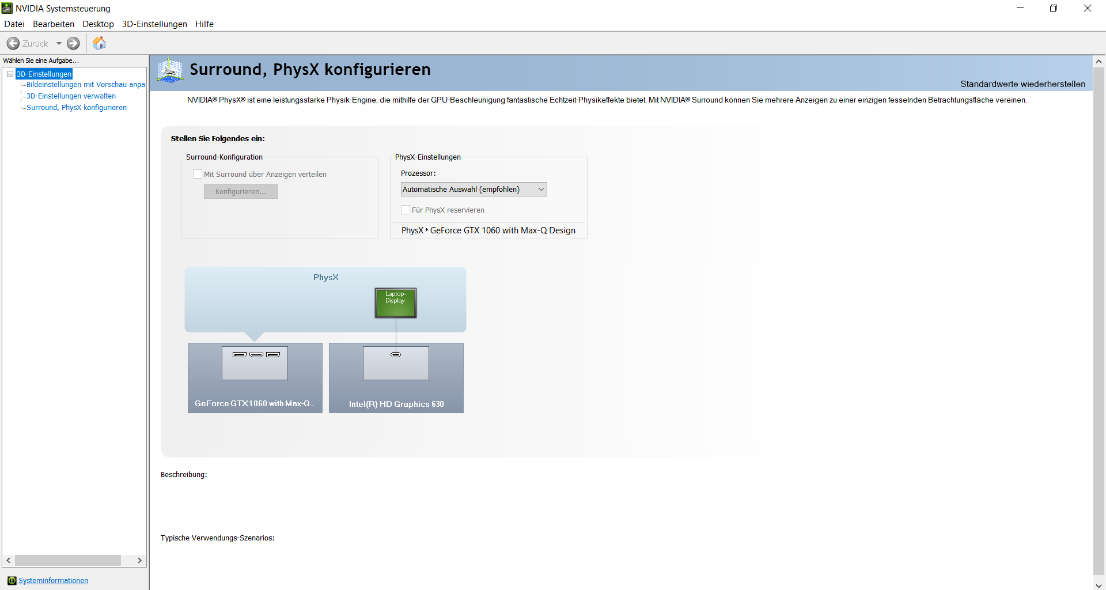Open the 3D-Einstellungen menu
Screen dimensions: 1106x590
click(x=154, y=24)
